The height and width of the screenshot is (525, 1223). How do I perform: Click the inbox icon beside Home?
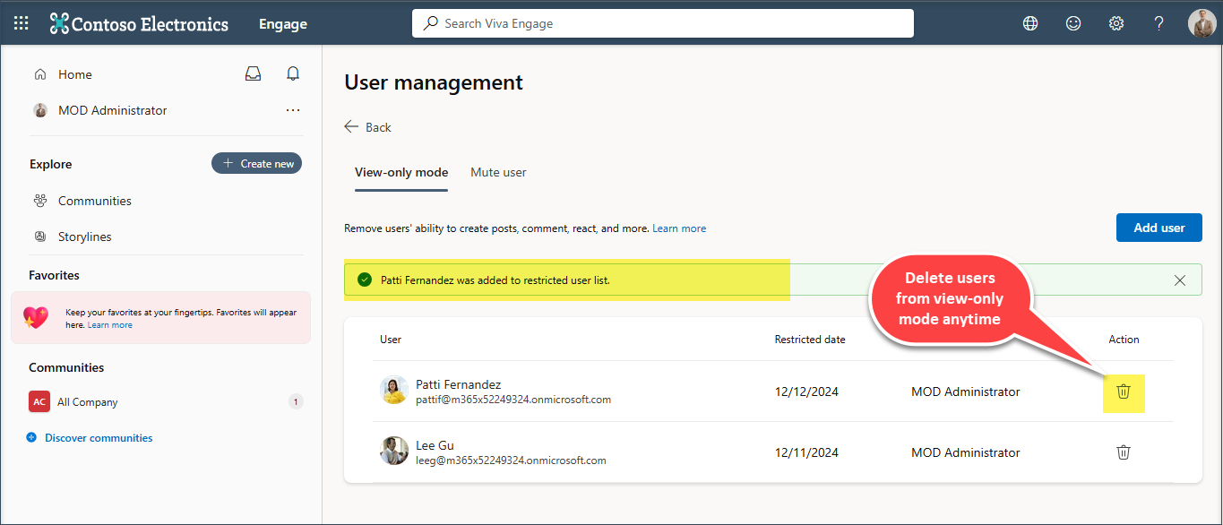click(x=254, y=74)
